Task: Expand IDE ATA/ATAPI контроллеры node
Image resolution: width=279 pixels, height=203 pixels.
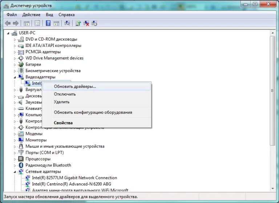Action: coord(15,46)
